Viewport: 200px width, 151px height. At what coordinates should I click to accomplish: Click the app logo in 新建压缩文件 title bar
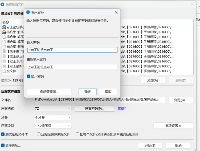pos(2,5)
